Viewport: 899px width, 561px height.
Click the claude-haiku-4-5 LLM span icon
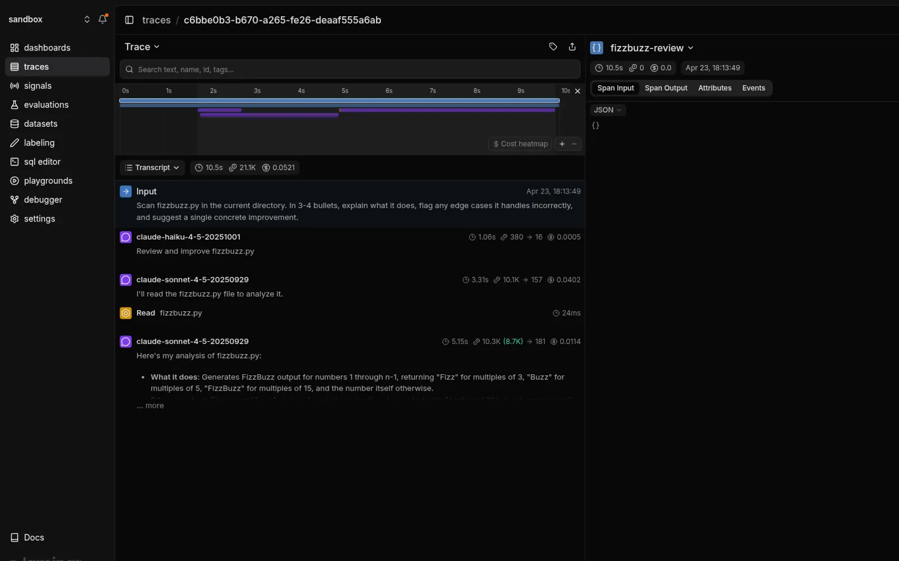pyautogui.click(x=126, y=237)
